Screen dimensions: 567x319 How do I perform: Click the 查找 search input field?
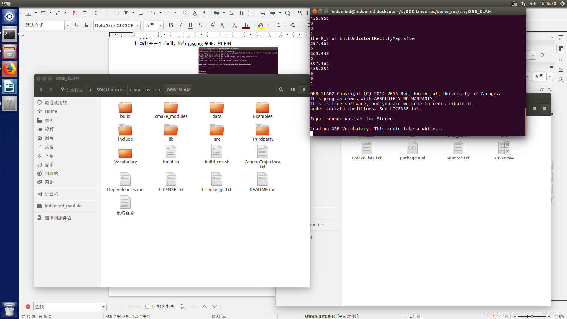click(67, 307)
